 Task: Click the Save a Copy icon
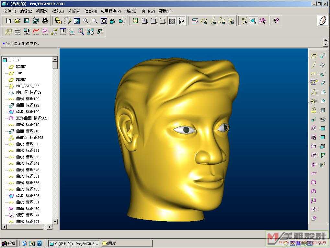click(36, 21)
